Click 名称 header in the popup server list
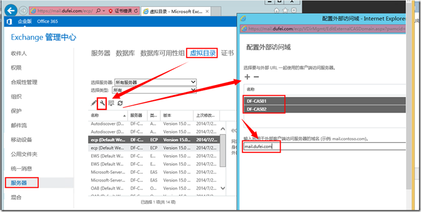The image size is (421, 212). pyautogui.click(x=251, y=89)
